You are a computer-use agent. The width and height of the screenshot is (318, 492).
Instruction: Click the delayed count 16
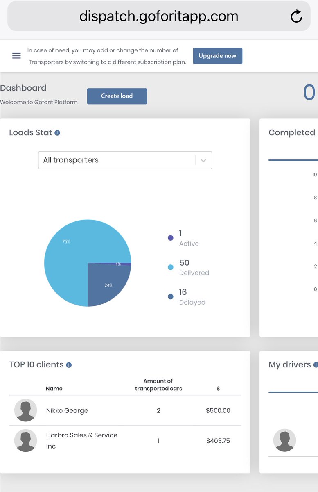click(183, 292)
